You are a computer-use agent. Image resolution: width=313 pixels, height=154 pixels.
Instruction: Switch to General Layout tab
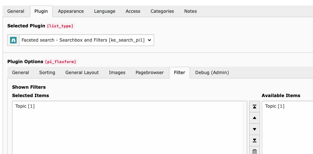click(82, 72)
